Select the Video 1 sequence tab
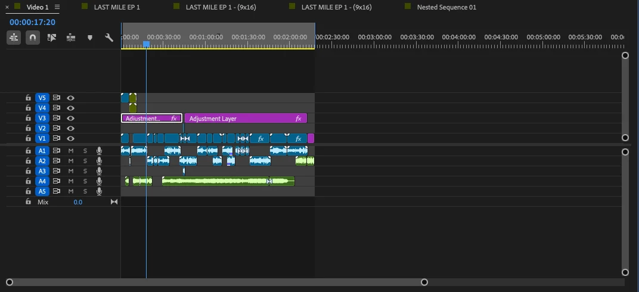Viewport: 639px width, 292px height. point(37,7)
